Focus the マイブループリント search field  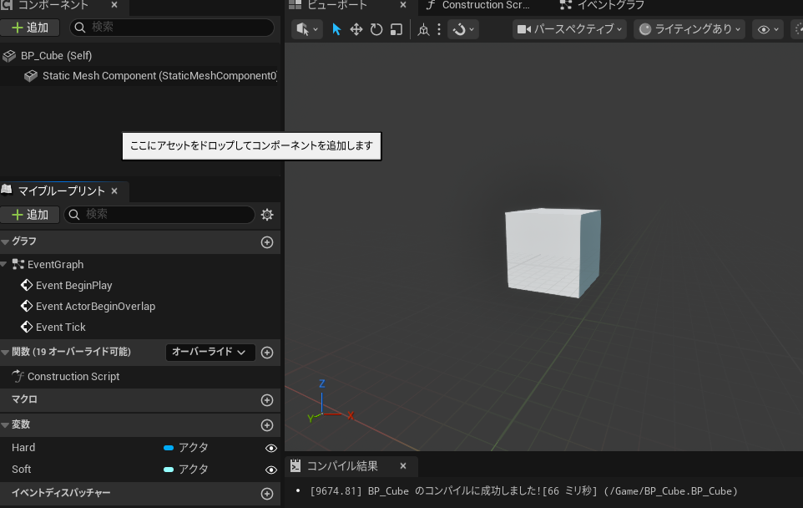(159, 214)
